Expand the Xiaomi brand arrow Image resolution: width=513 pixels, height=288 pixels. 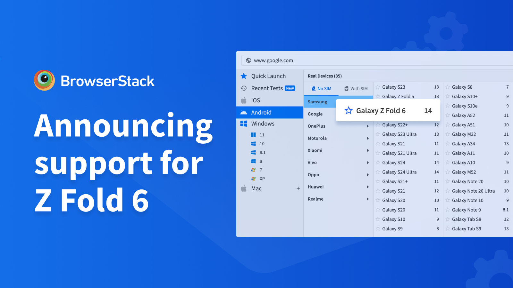pyautogui.click(x=368, y=150)
